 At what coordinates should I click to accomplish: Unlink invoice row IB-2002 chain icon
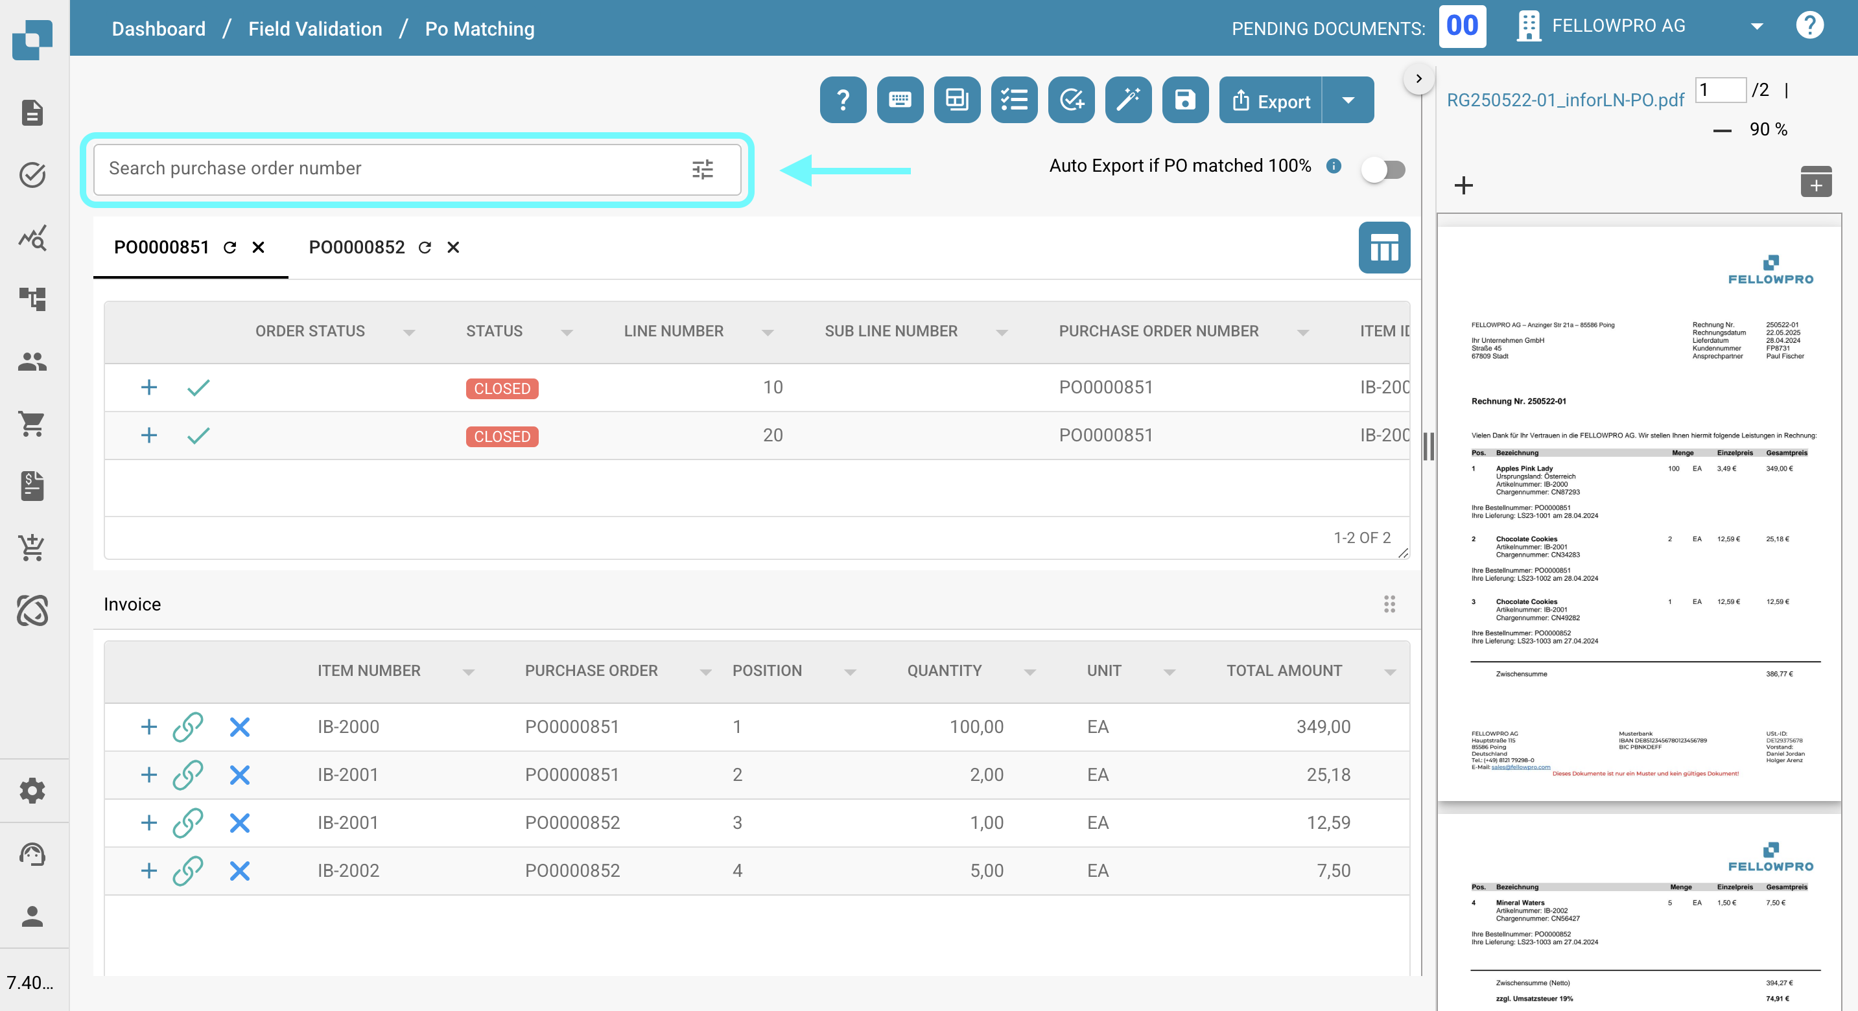187,870
